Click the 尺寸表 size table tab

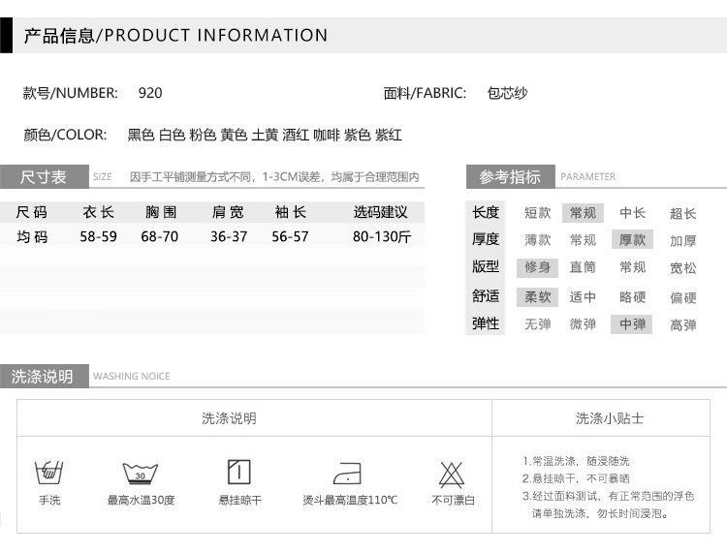44,177
